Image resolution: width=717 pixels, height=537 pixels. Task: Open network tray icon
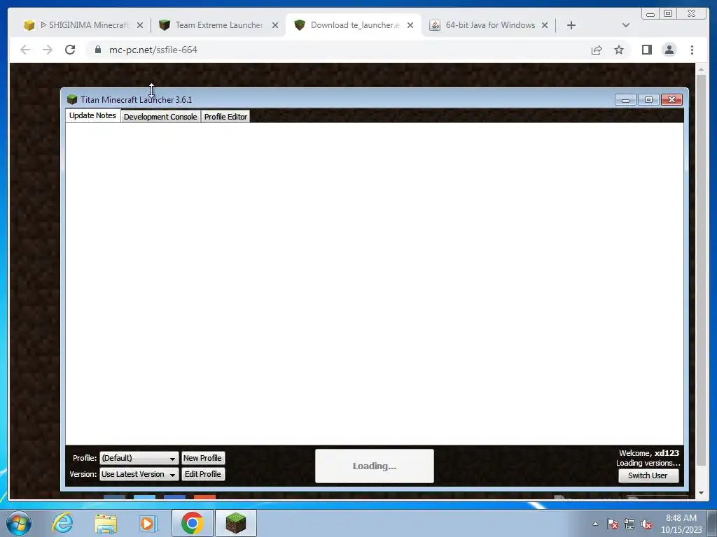coord(629,524)
